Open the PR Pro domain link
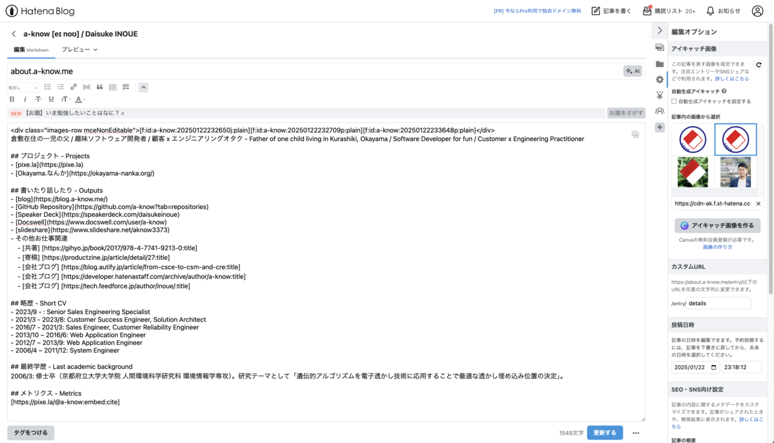 (x=537, y=11)
